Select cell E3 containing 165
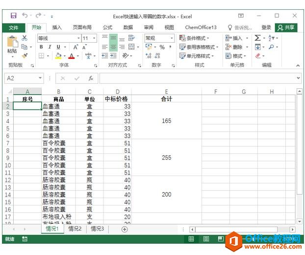Screen dimensions: 305x255 (166, 121)
